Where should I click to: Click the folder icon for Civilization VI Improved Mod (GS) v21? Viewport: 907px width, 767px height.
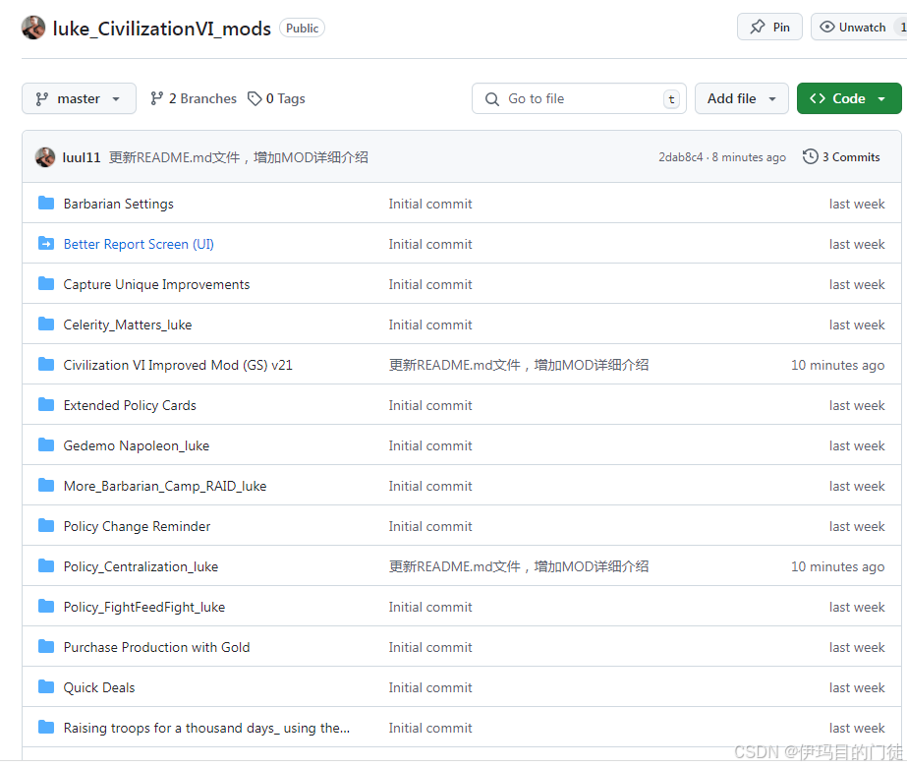point(46,364)
